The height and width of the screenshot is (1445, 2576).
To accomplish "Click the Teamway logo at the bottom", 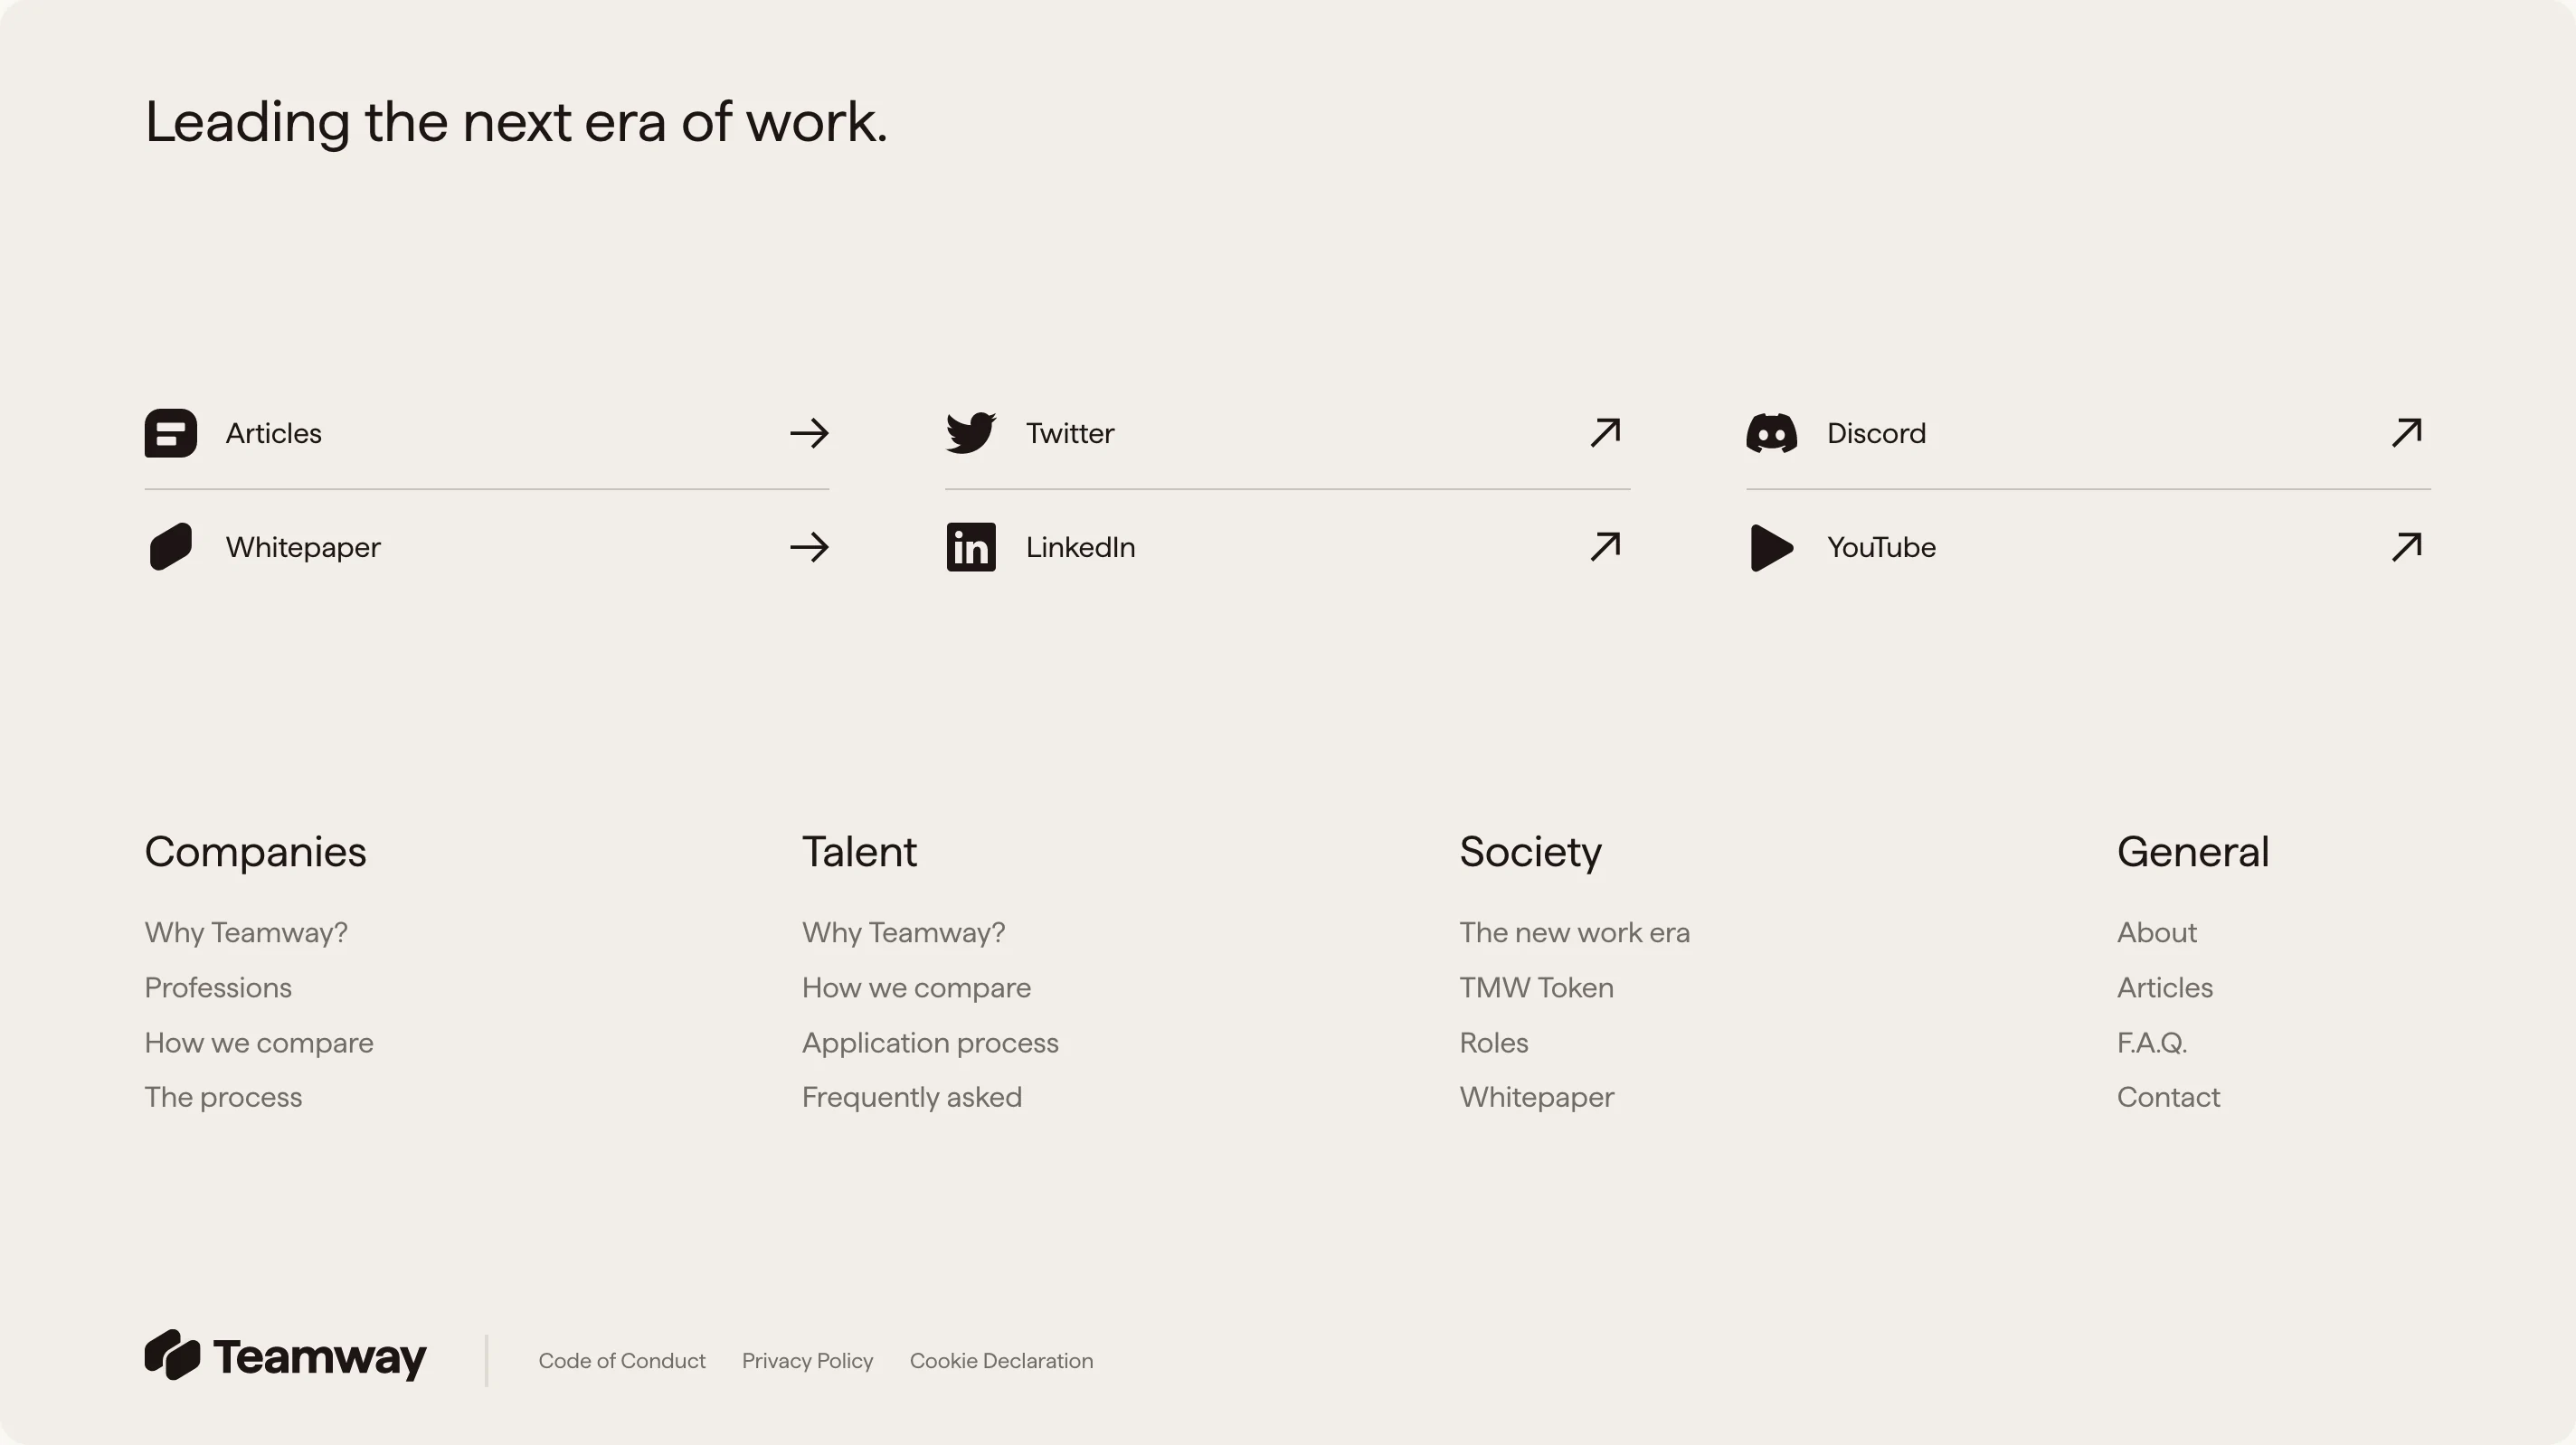I will [x=286, y=1360].
